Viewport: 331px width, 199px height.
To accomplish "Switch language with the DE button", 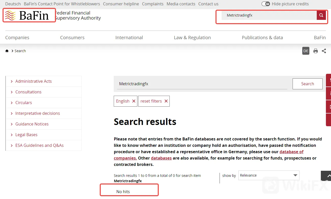I will tap(306, 51).
